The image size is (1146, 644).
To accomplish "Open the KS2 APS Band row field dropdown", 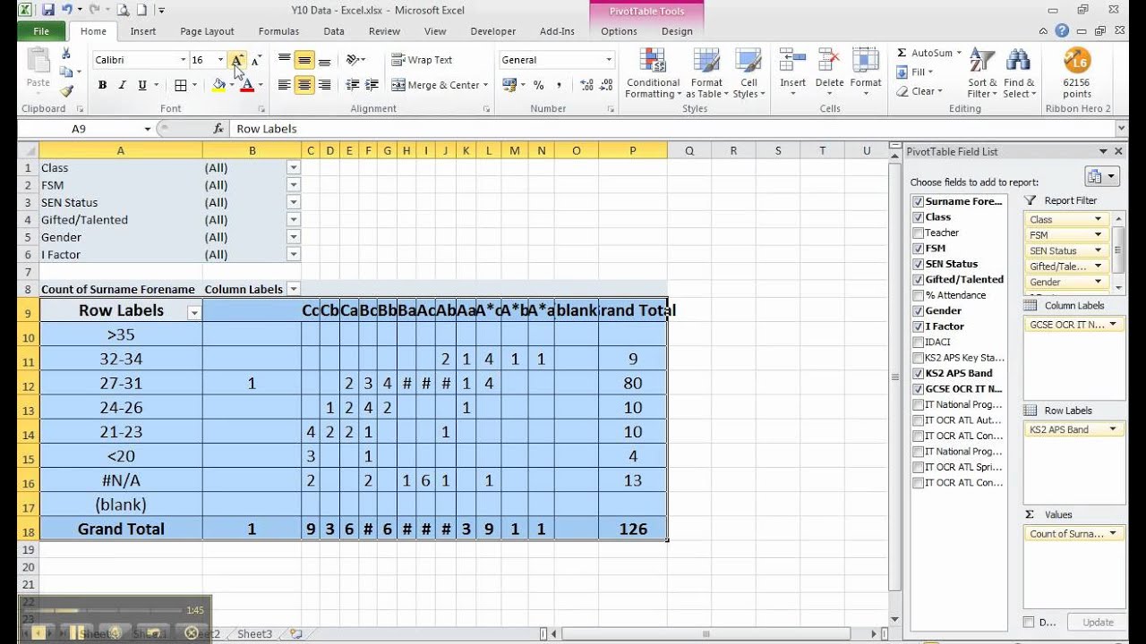I will point(1114,429).
